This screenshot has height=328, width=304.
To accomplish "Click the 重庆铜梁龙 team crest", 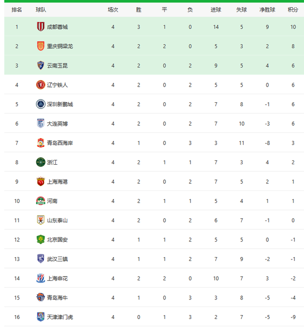I will (x=40, y=46).
